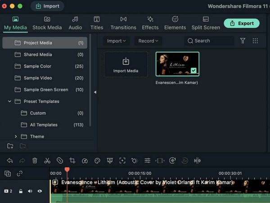Click the "Evanescen...im Kamar)" file name
This screenshot has width=270, height=203.
point(177,83)
